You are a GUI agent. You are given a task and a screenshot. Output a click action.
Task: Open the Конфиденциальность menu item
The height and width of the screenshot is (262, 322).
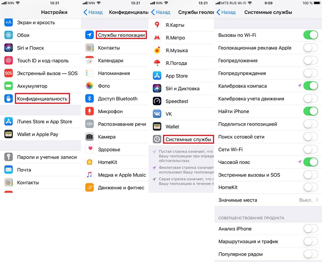pyautogui.click(x=42, y=99)
